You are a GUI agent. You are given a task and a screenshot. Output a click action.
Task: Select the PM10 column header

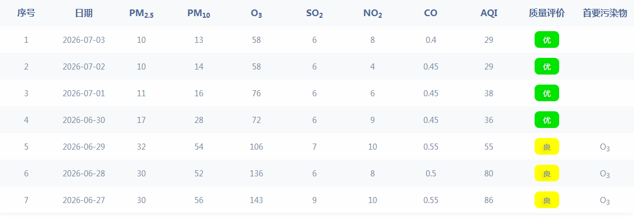tap(198, 14)
